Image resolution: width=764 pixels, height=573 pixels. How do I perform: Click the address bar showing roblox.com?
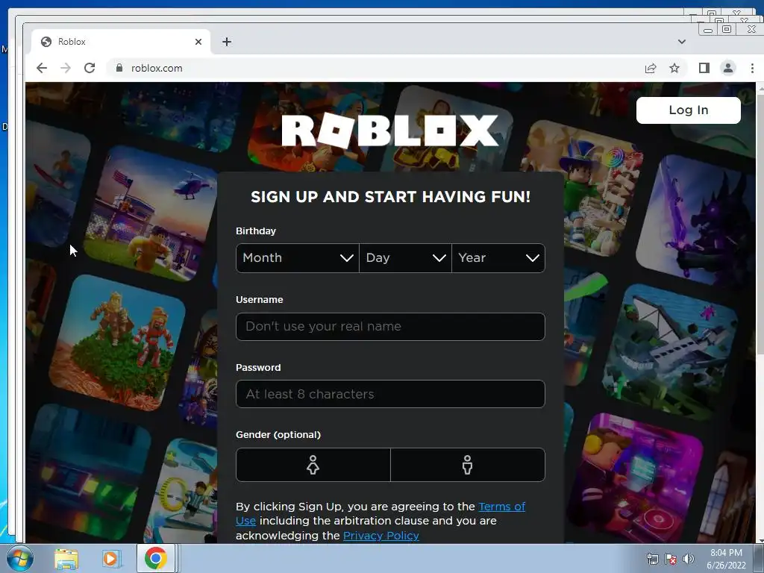(x=375, y=68)
